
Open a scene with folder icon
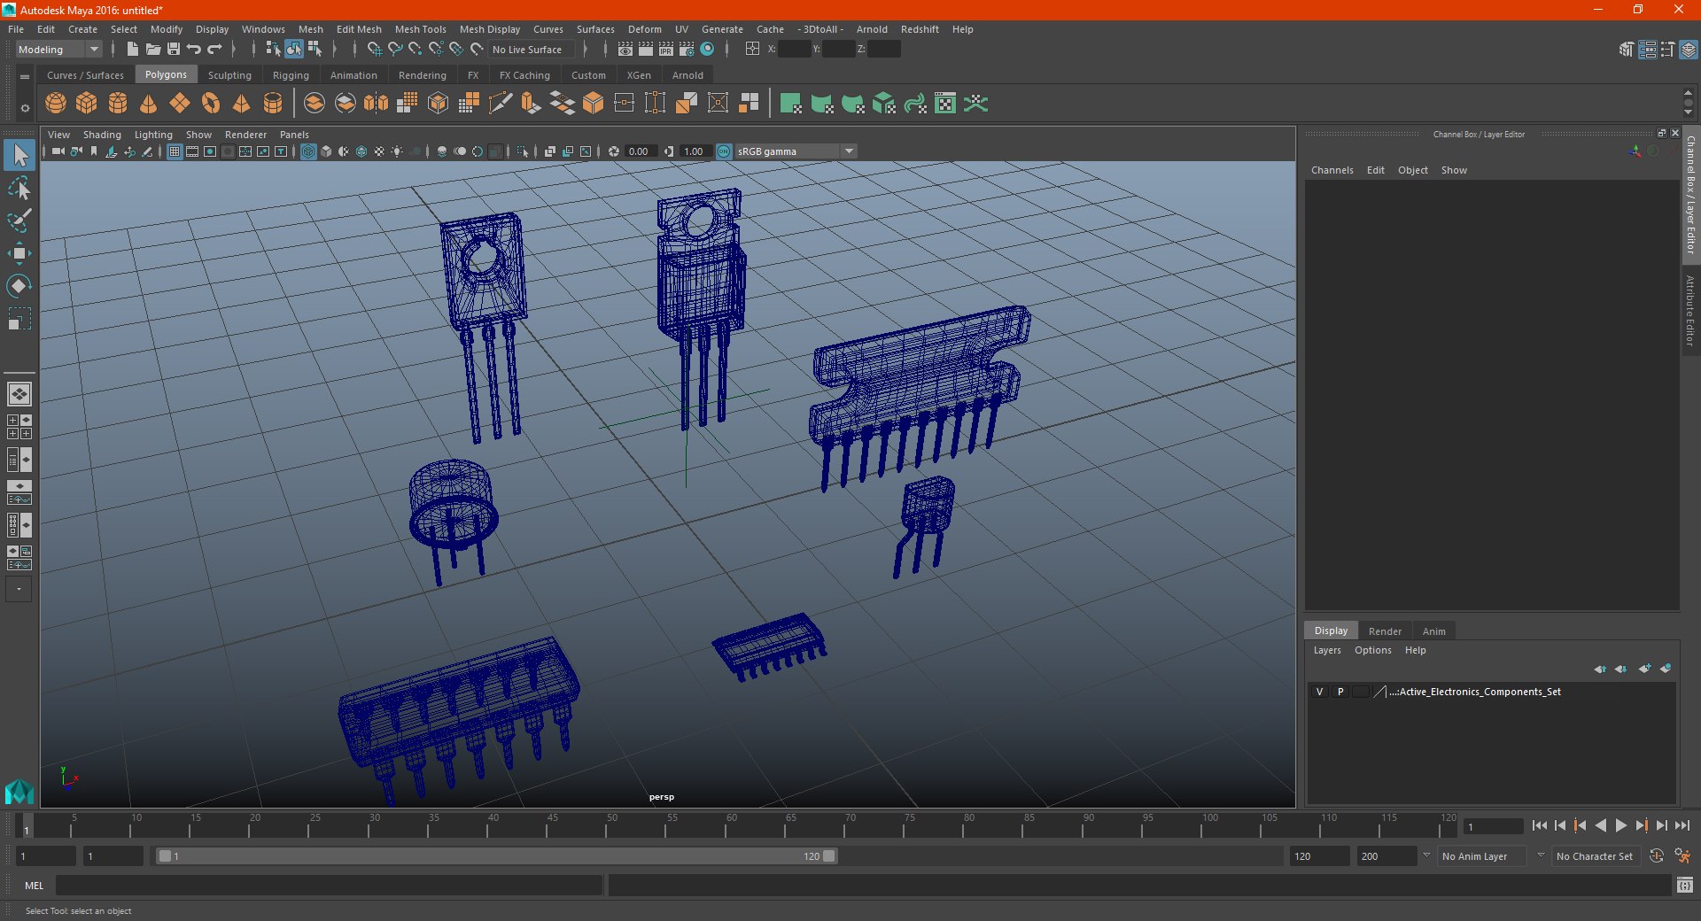click(x=153, y=50)
